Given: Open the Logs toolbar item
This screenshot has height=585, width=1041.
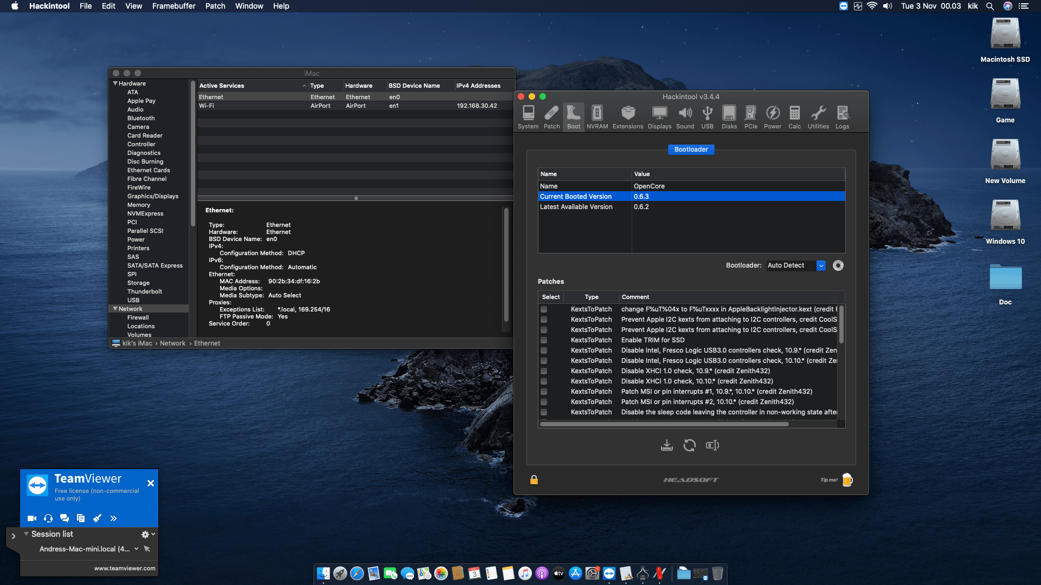Looking at the screenshot, I should coord(842,117).
